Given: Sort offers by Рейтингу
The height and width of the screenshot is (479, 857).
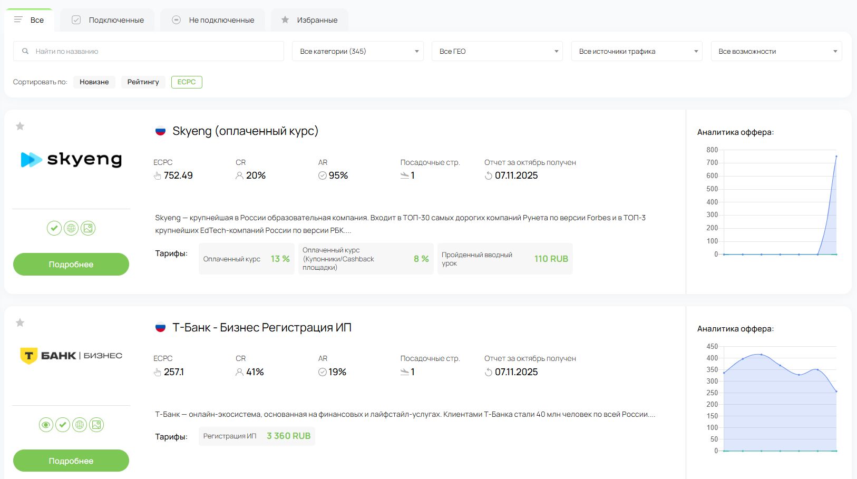Looking at the screenshot, I should [143, 82].
